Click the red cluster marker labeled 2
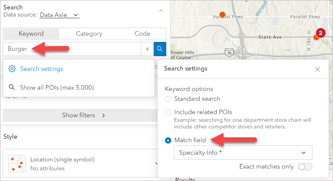 (320, 33)
